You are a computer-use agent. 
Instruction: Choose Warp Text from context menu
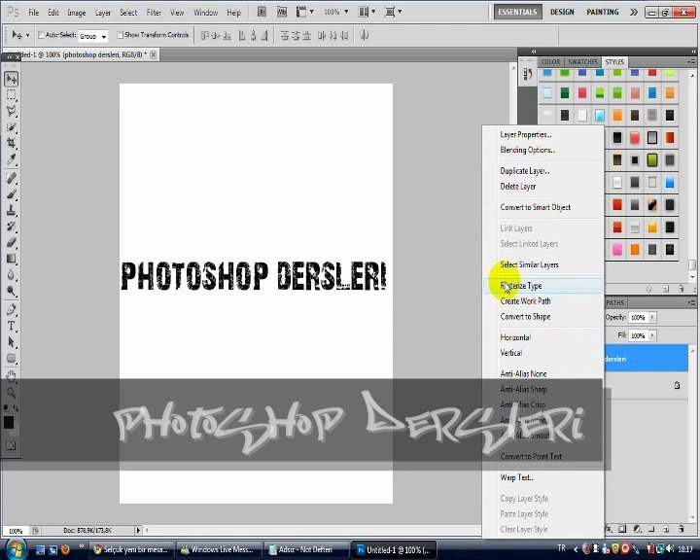point(542,477)
